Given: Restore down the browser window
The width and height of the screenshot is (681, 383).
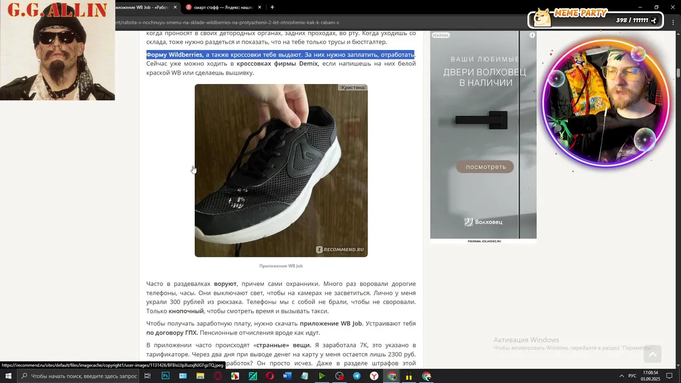Looking at the screenshot, I should pyautogui.click(x=657, y=7).
